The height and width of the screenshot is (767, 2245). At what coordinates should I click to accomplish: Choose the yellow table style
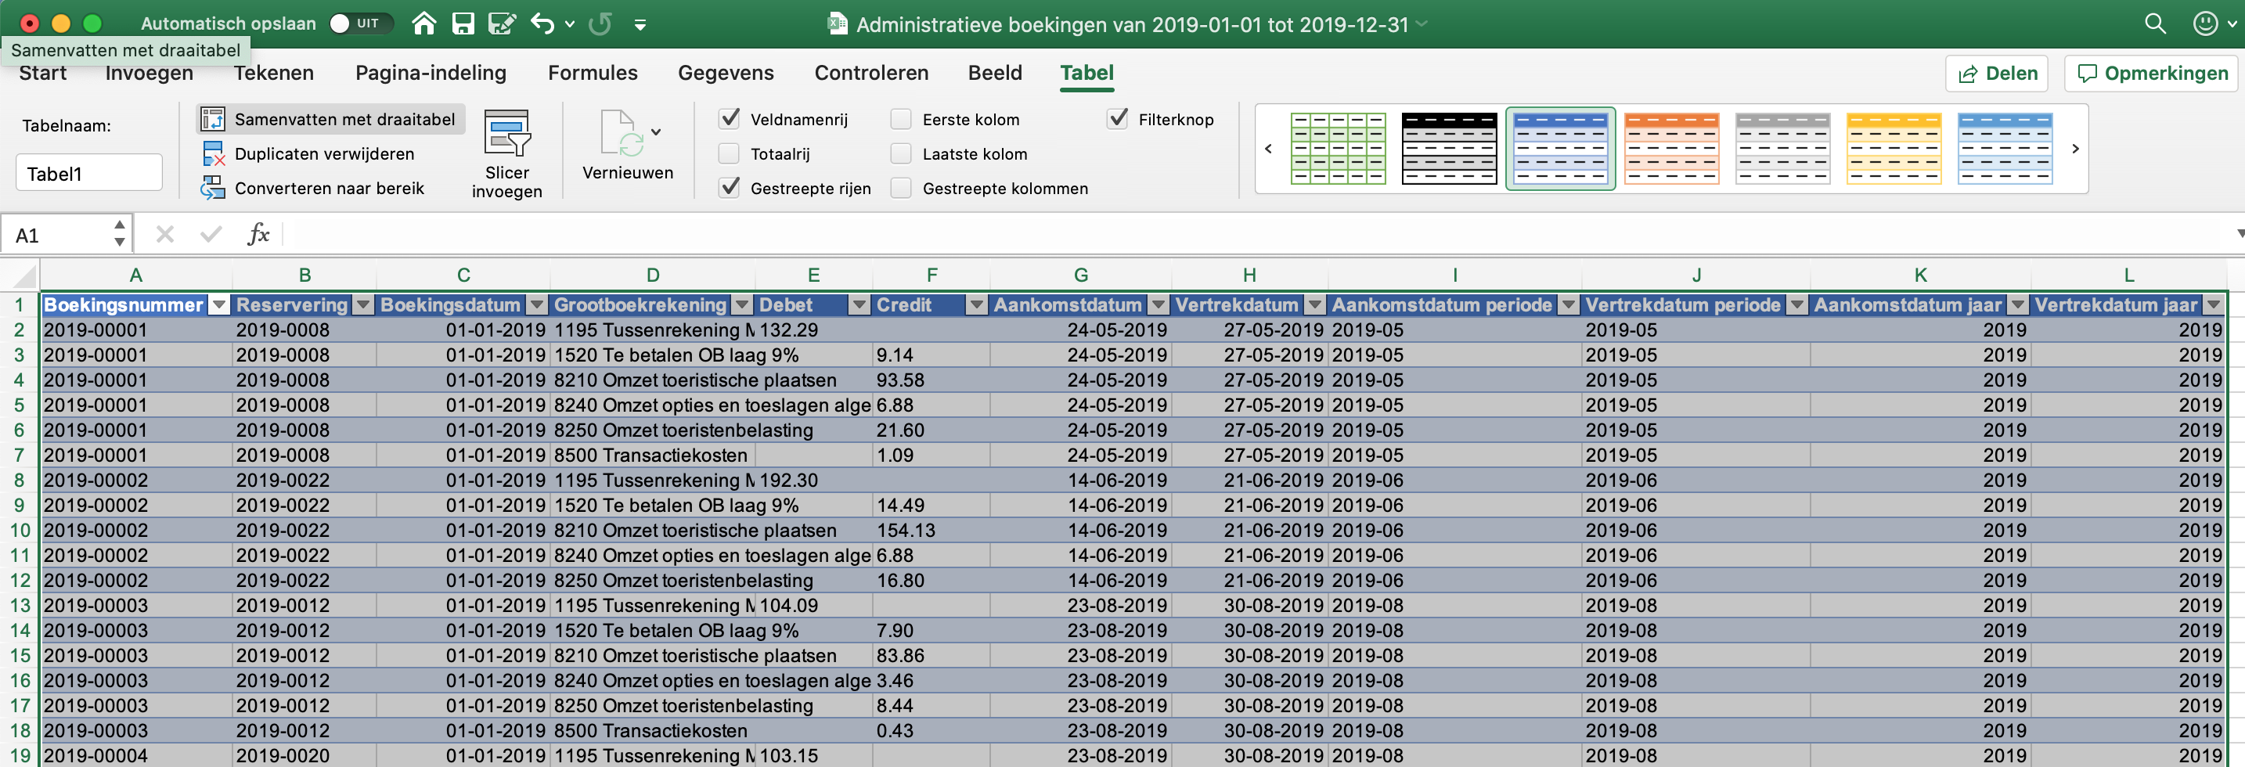click(x=1894, y=148)
